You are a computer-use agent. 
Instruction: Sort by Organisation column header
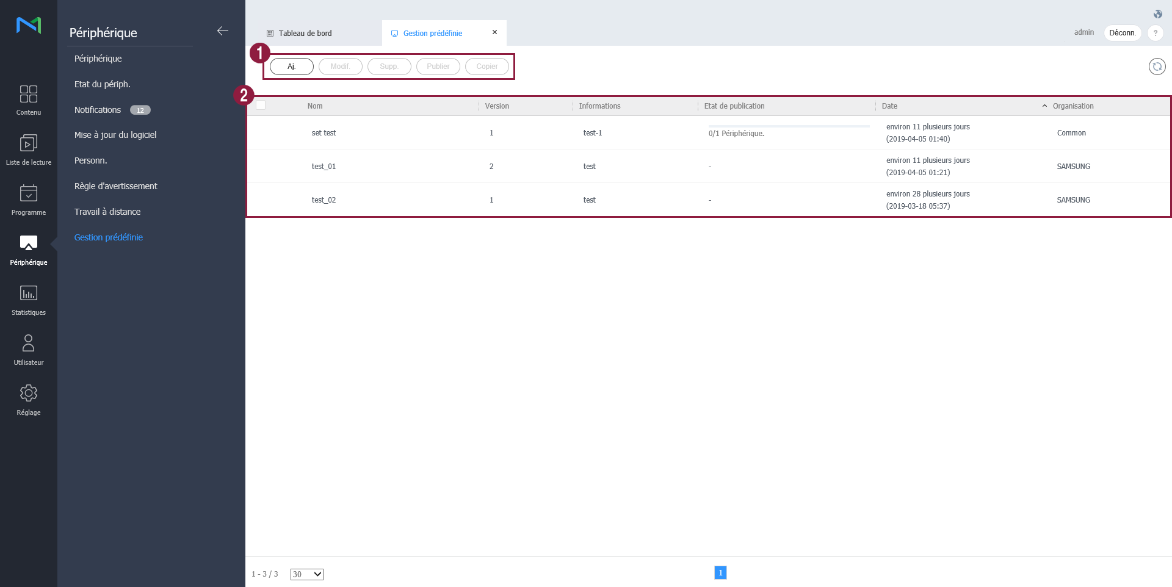(x=1073, y=106)
